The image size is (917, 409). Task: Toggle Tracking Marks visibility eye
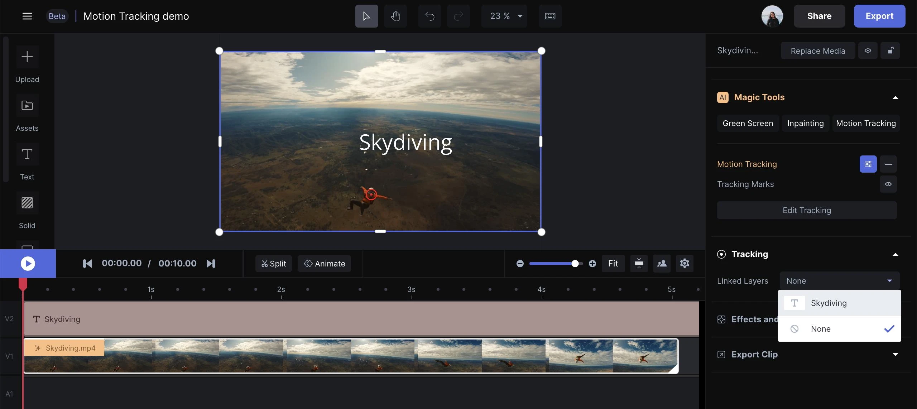(888, 184)
